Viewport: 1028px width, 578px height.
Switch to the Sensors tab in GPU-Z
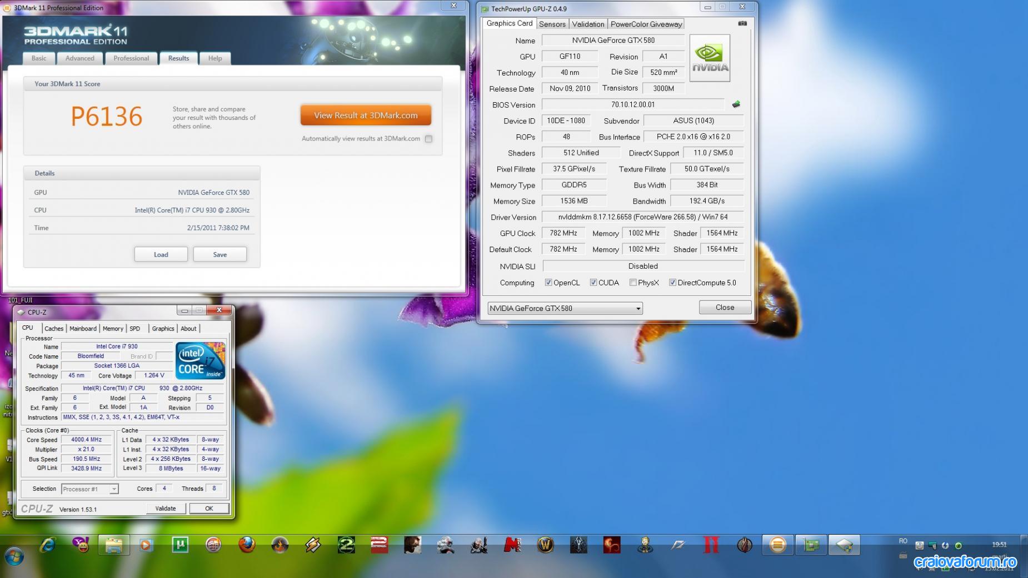point(552,24)
